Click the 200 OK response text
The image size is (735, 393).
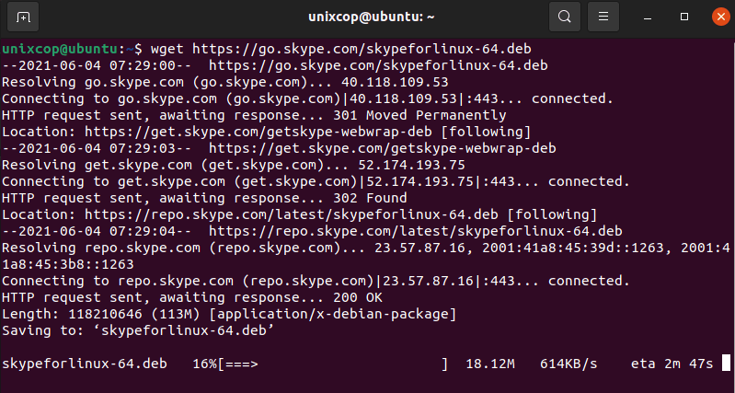(358, 298)
